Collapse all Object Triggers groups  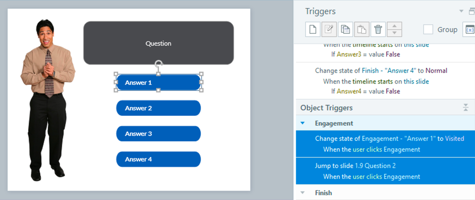click(465, 108)
